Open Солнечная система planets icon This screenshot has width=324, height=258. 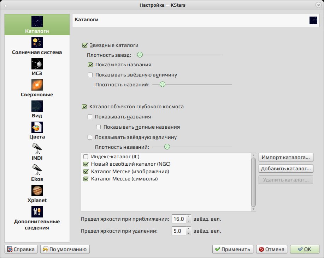(37, 43)
